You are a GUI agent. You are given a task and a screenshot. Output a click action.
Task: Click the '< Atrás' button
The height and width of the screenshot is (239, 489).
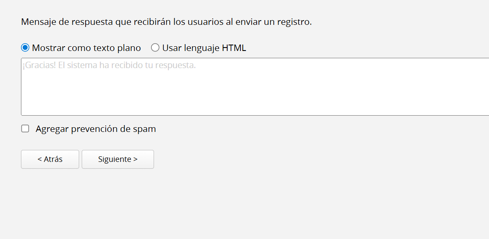[x=50, y=159]
